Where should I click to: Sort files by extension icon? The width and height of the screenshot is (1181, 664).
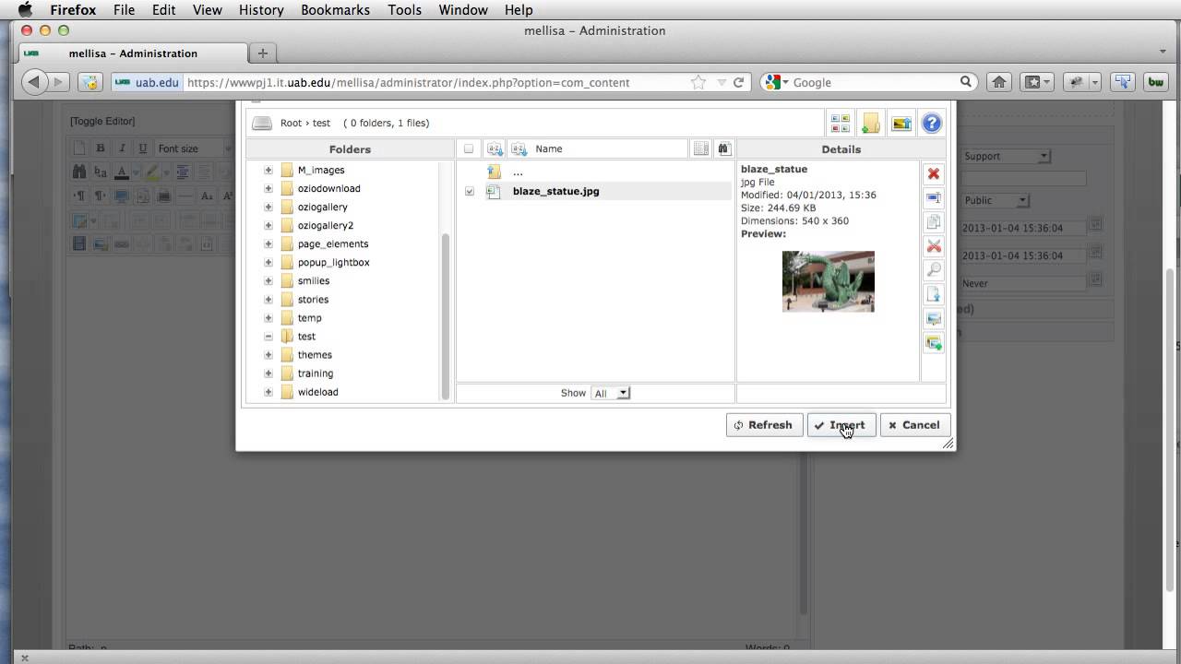coord(495,148)
